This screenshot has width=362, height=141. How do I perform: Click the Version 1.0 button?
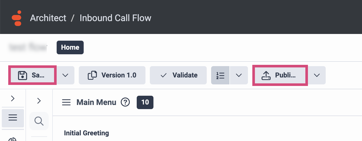[x=112, y=75]
